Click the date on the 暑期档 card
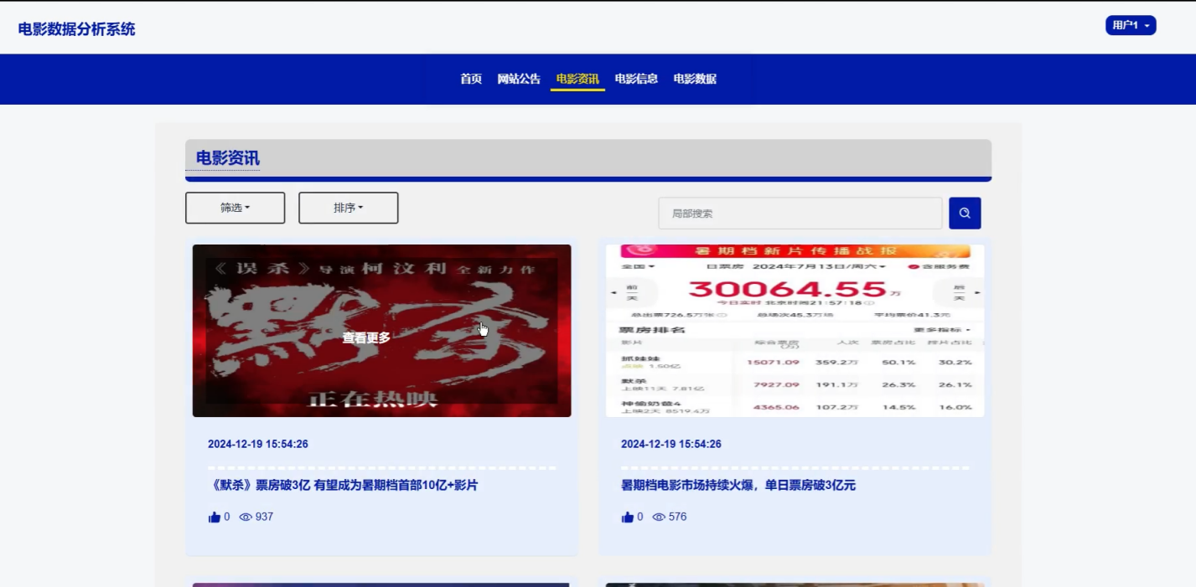The width and height of the screenshot is (1196, 587). [x=671, y=444]
